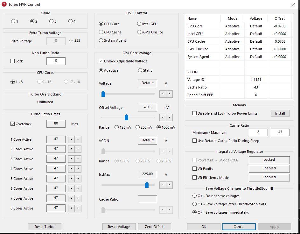Lower IccMax with the left arrow button
Image resolution: width=300 pixels, height=234 pixels.
pos(163,185)
